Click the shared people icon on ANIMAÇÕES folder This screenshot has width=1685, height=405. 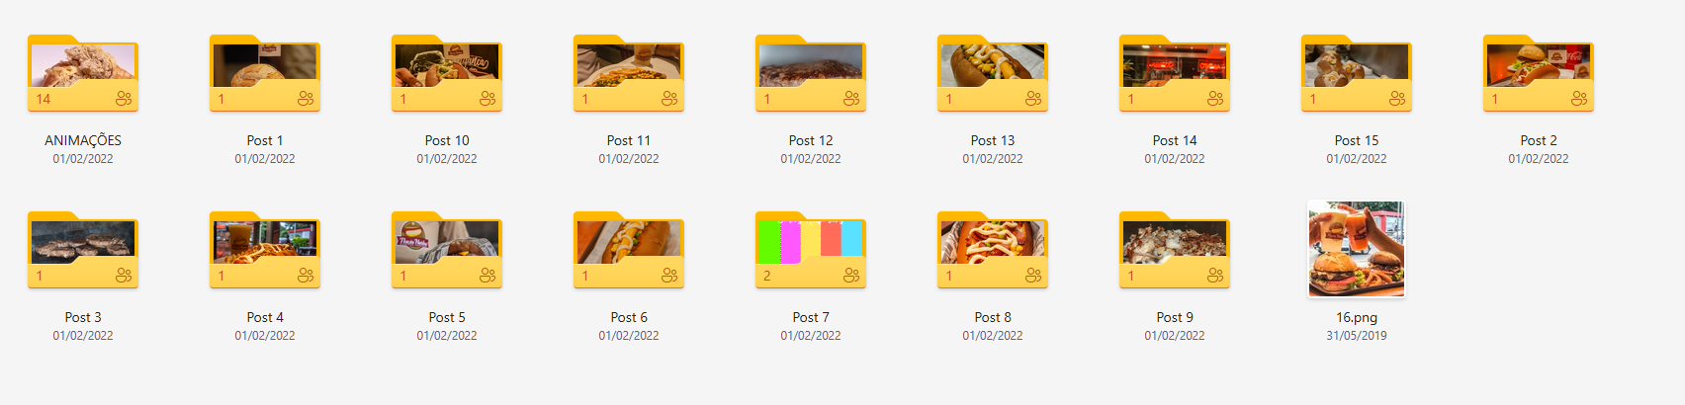(x=124, y=99)
